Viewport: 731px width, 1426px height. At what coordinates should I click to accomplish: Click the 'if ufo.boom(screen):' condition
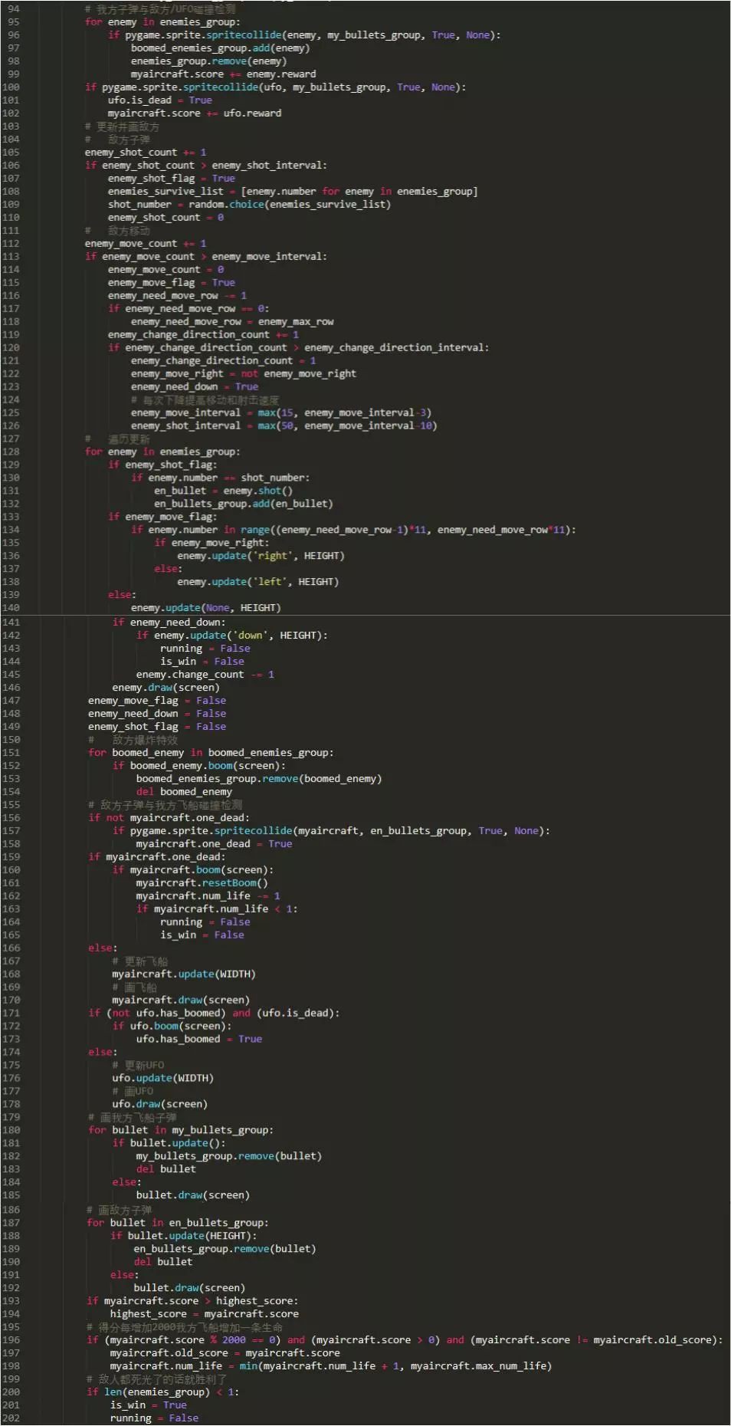172,1027
